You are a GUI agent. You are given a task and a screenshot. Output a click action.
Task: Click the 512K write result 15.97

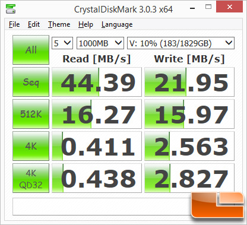point(189,114)
